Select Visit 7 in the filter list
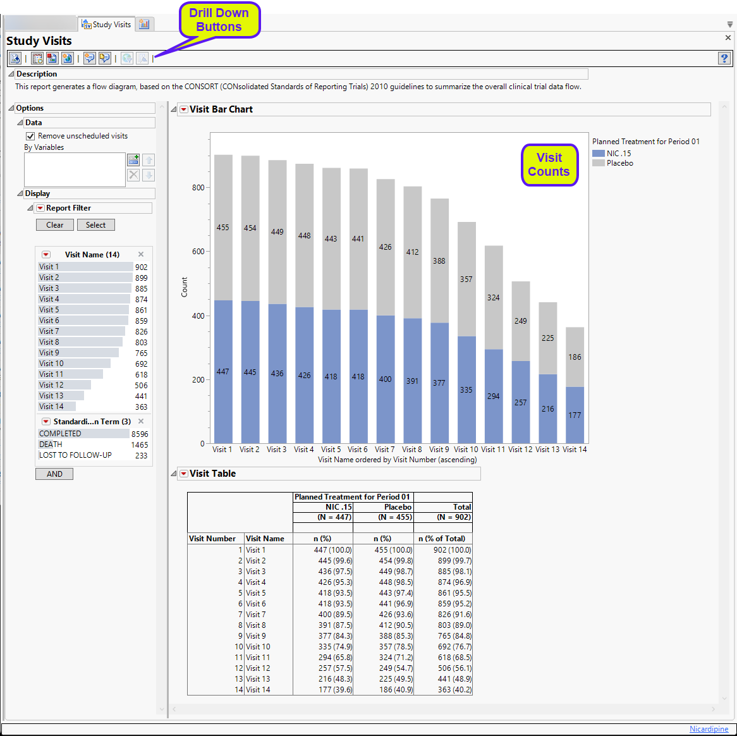The image size is (737, 736). (49, 331)
